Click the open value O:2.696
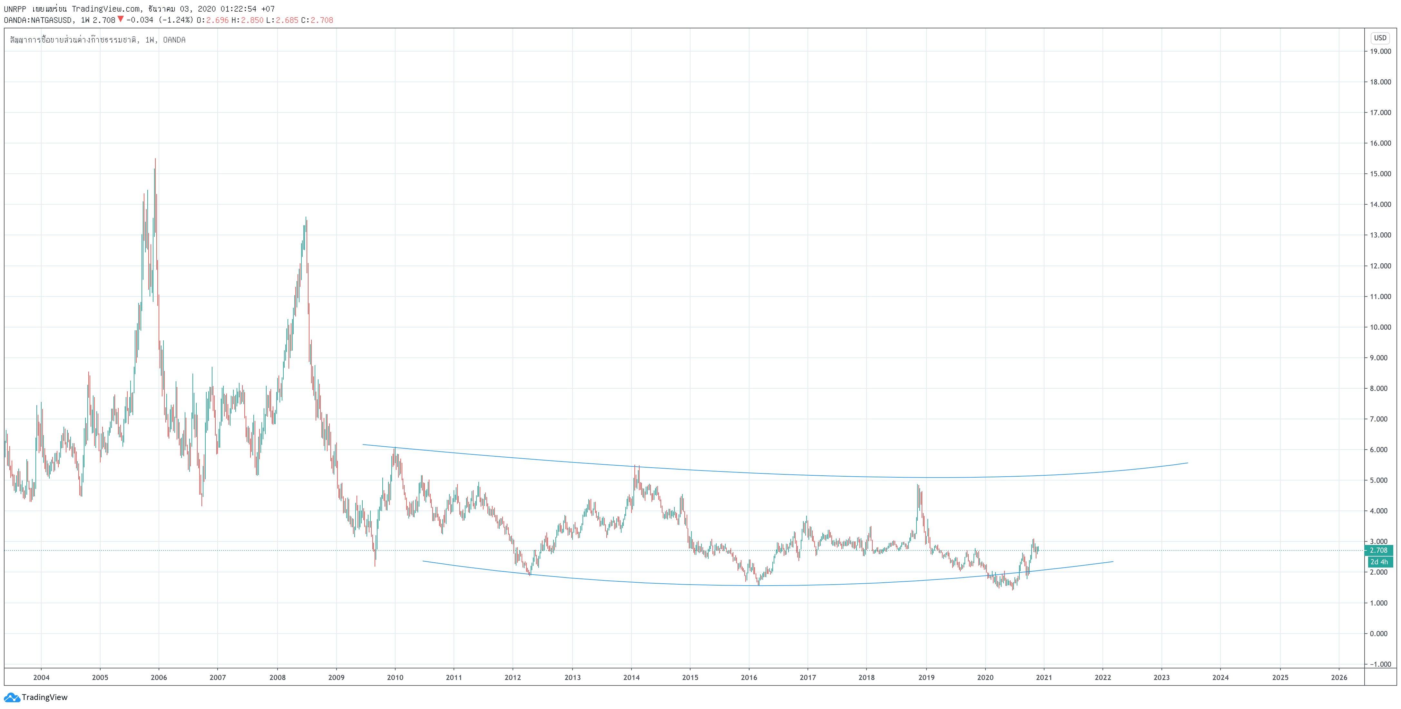This screenshot has width=1401, height=709. (x=213, y=20)
